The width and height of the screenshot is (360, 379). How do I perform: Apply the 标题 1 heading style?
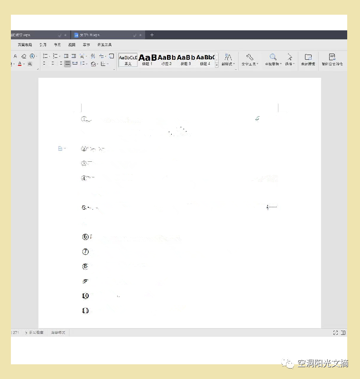pyautogui.click(x=147, y=60)
